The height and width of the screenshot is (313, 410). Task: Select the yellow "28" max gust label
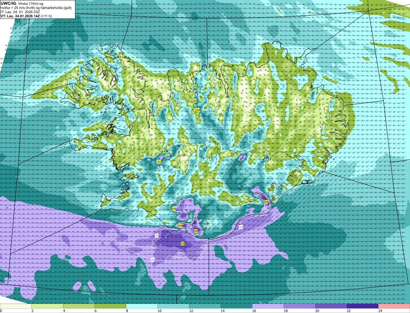[x=164, y=151]
